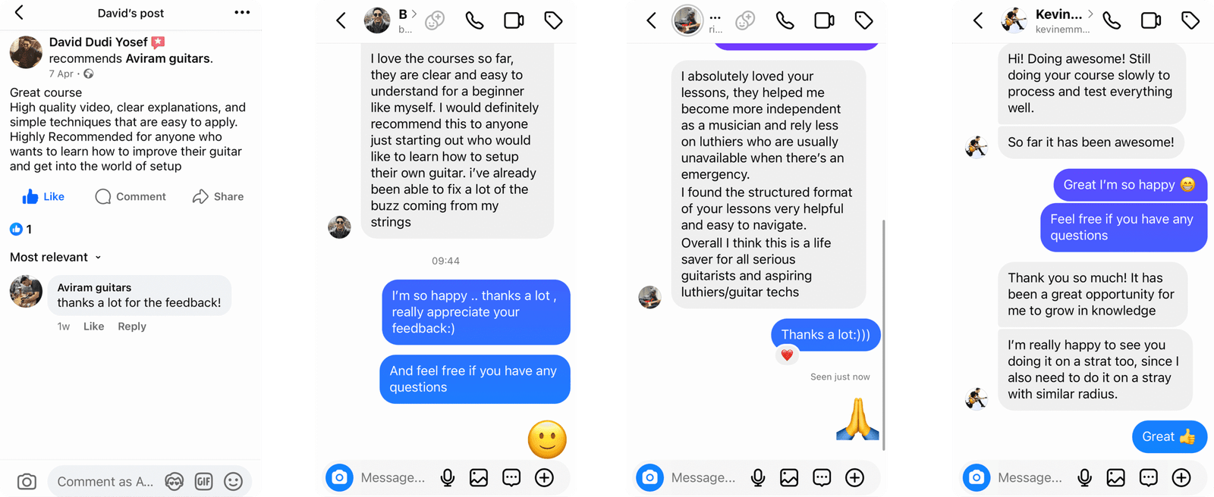Open the photo gallery icon in Kevin's chat

tap(1115, 477)
